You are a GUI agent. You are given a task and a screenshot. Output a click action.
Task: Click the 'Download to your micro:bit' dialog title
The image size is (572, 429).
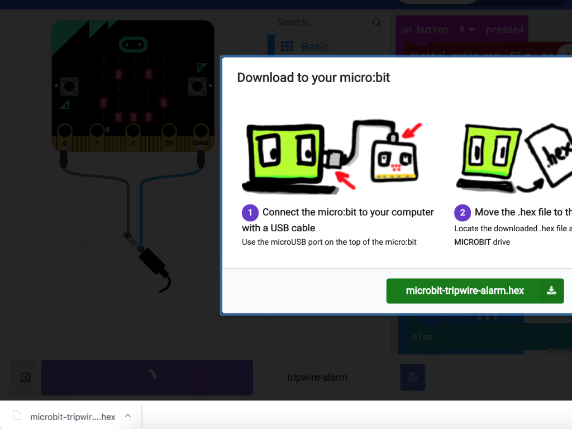coord(313,78)
